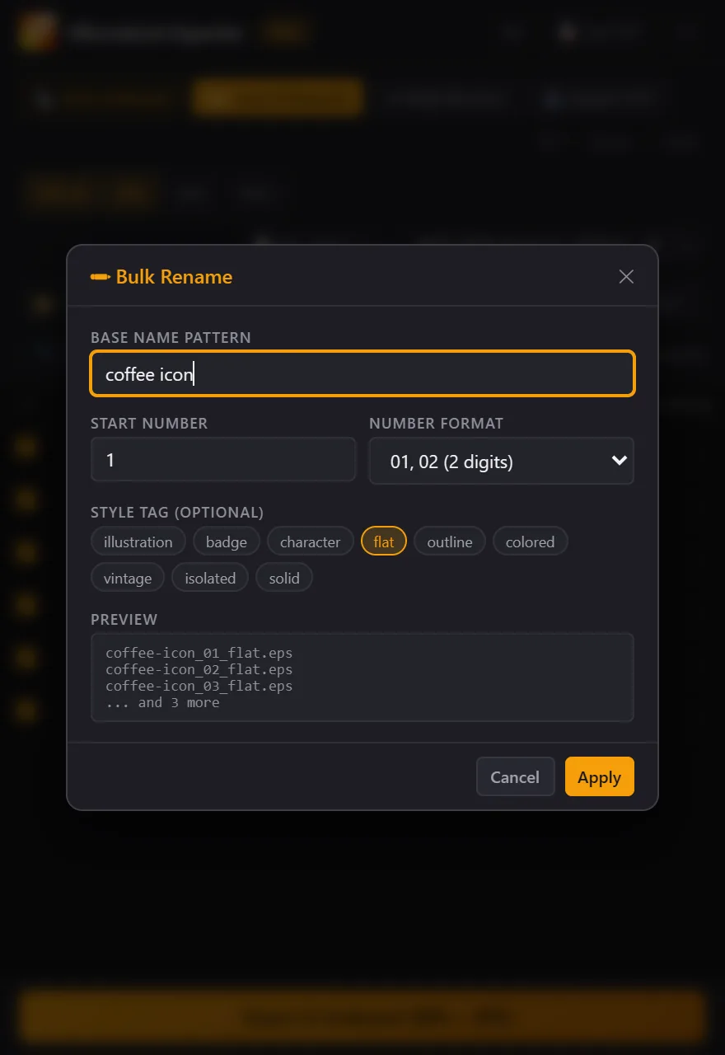
Task: Deselect the flat style tag
Action: point(384,542)
